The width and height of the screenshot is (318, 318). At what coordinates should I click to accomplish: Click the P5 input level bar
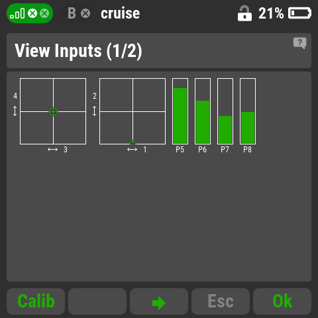coord(180,111)
